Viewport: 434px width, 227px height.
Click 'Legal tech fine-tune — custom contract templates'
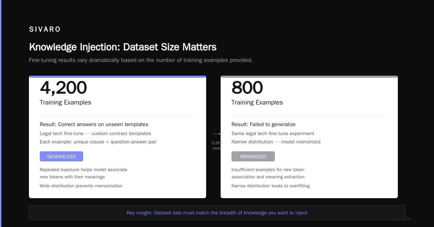[x=95, y=133]
